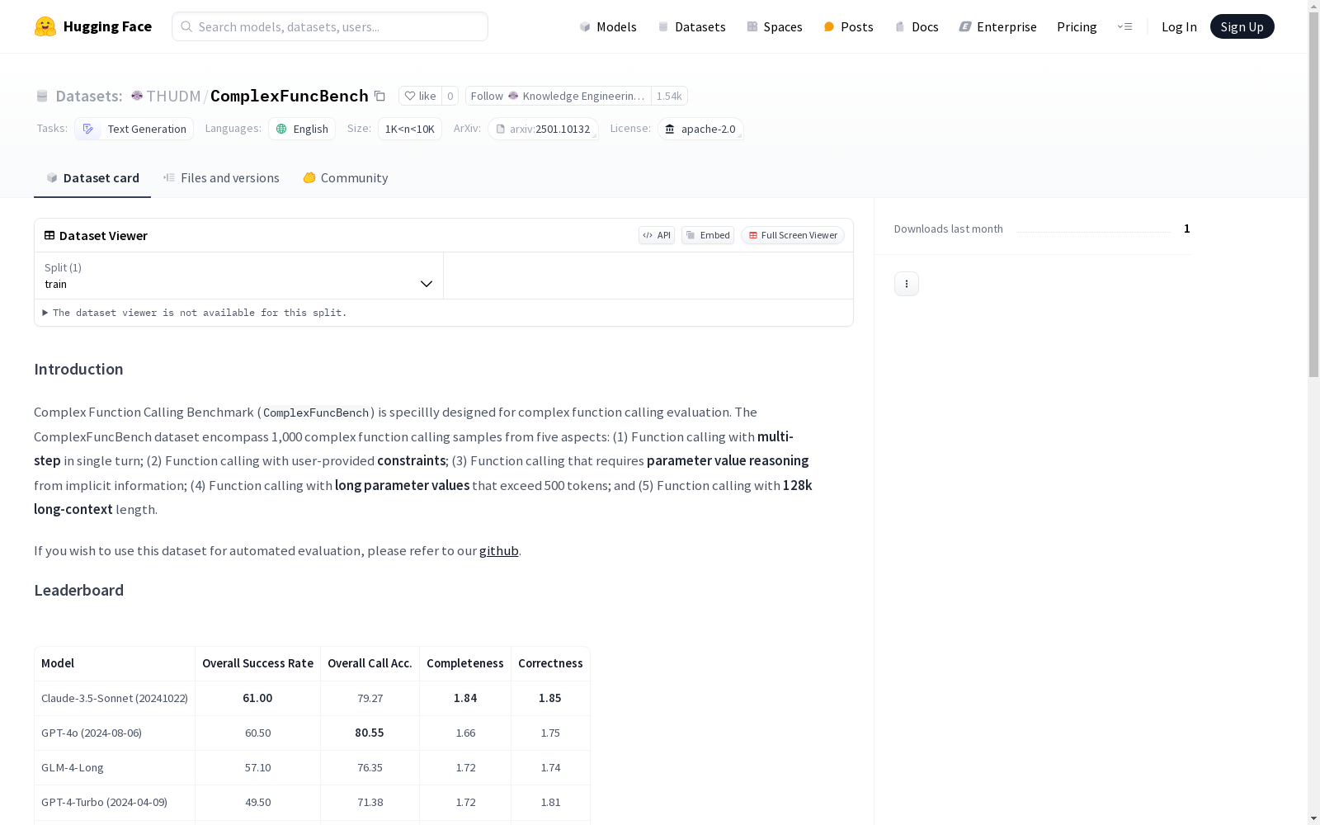Click the Leaderboard heading

[x=79, y=591]
